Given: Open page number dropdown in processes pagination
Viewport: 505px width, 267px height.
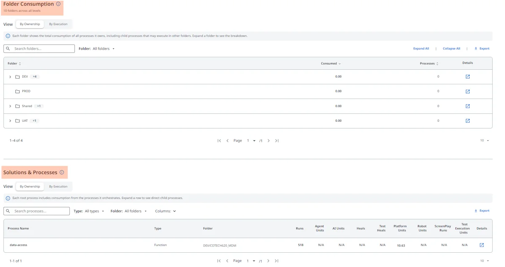Looking at the screenshot, I should (251, 261).
